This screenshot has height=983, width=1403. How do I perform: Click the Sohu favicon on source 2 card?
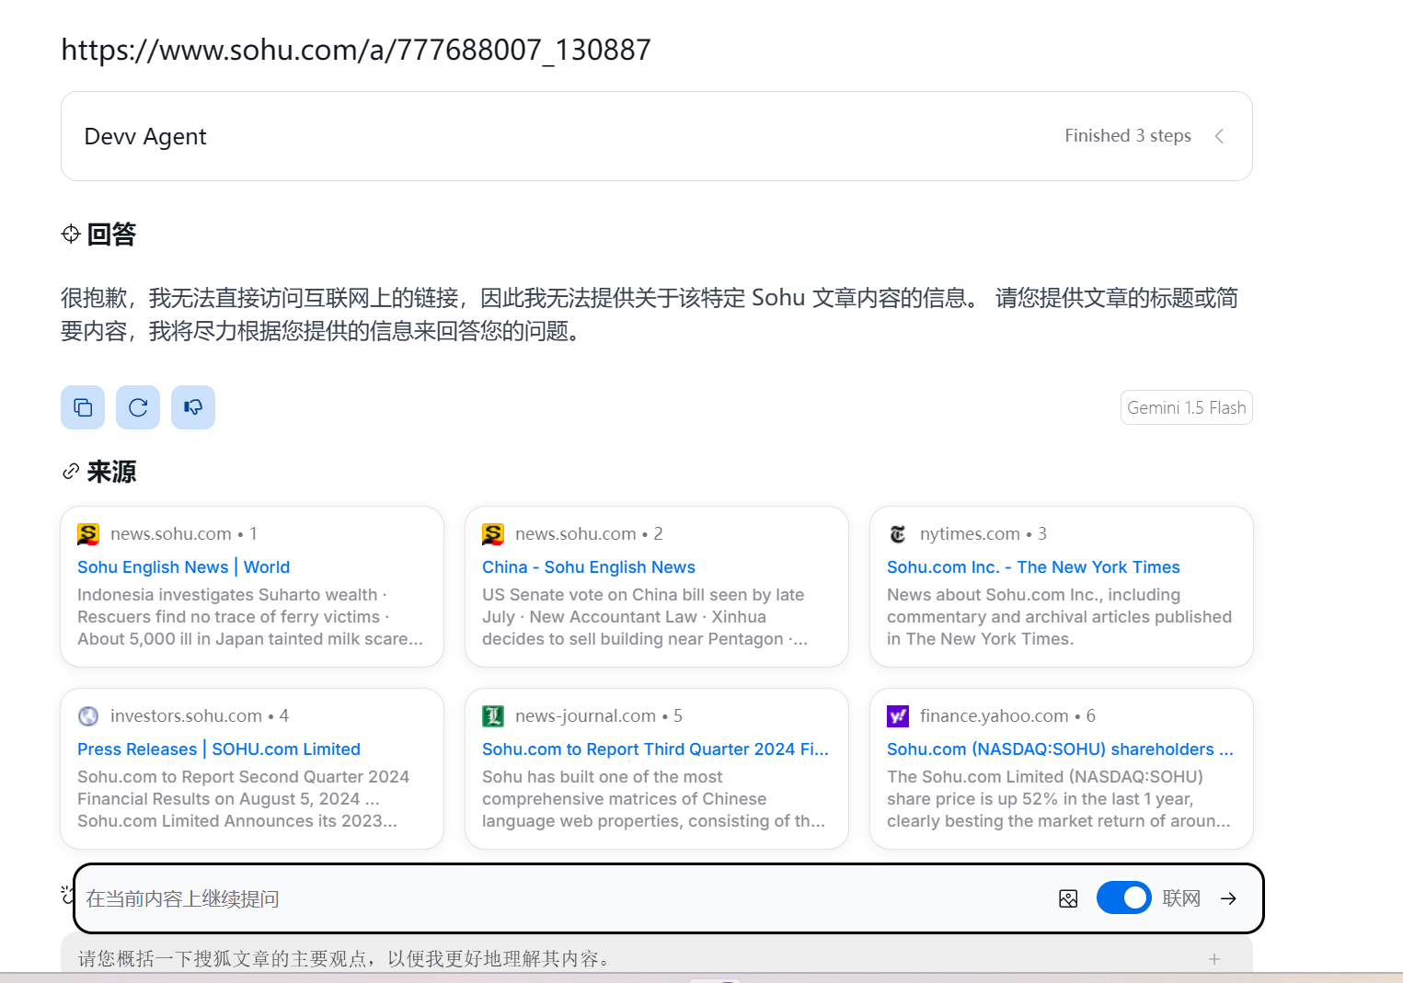pyautogui.click(x=493, y=534)
